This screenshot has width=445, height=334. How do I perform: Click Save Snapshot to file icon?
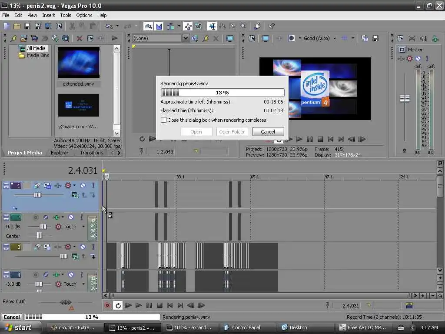coord(375,38)
